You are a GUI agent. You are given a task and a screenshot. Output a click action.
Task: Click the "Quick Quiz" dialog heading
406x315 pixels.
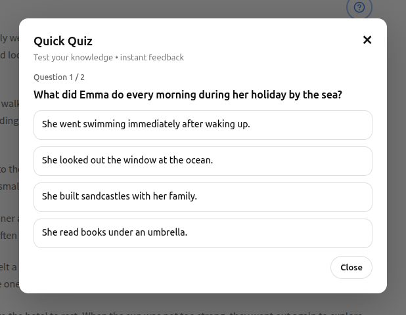click(x=63, y=41)
